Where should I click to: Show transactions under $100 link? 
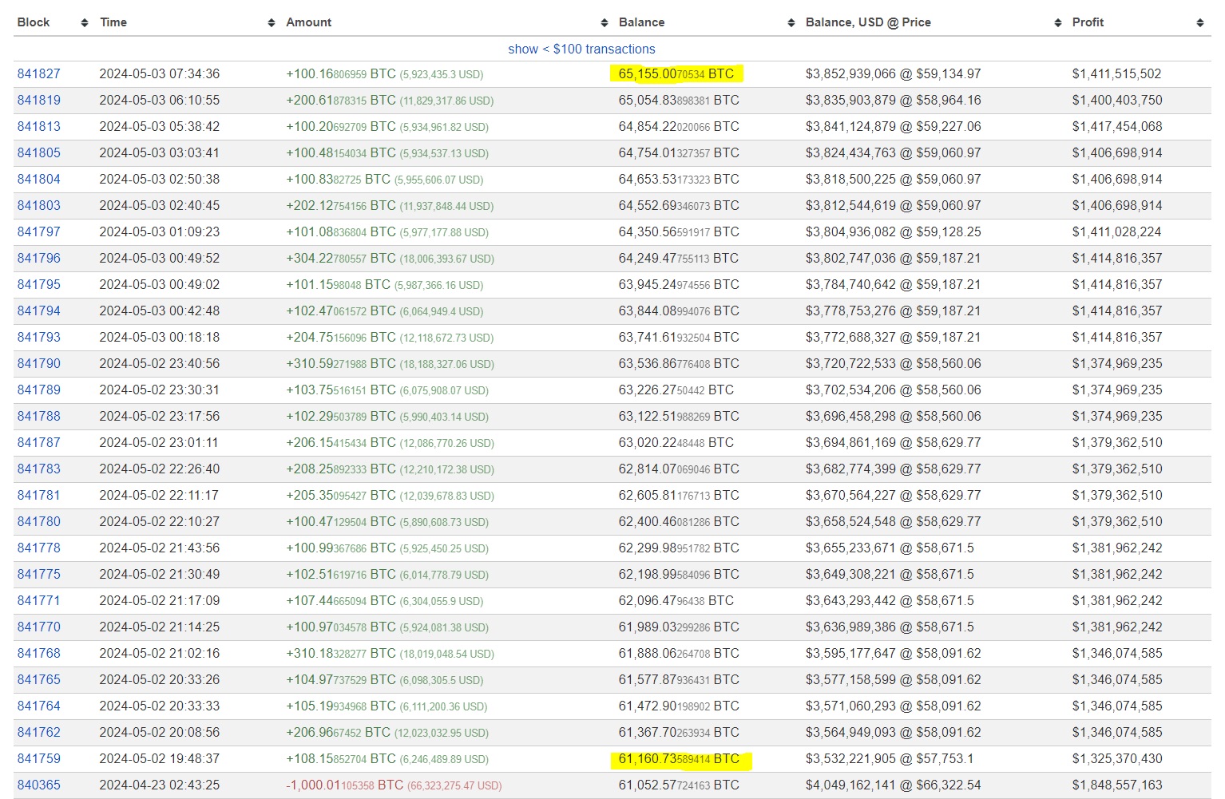pyautogui.click(x=581, y=49)
